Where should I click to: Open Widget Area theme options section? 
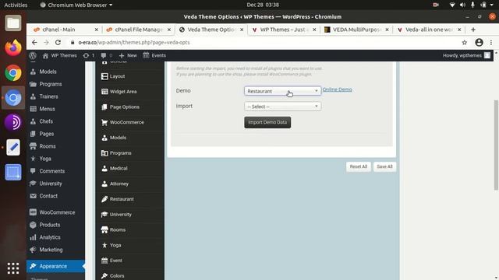click(x=130, y=92)
